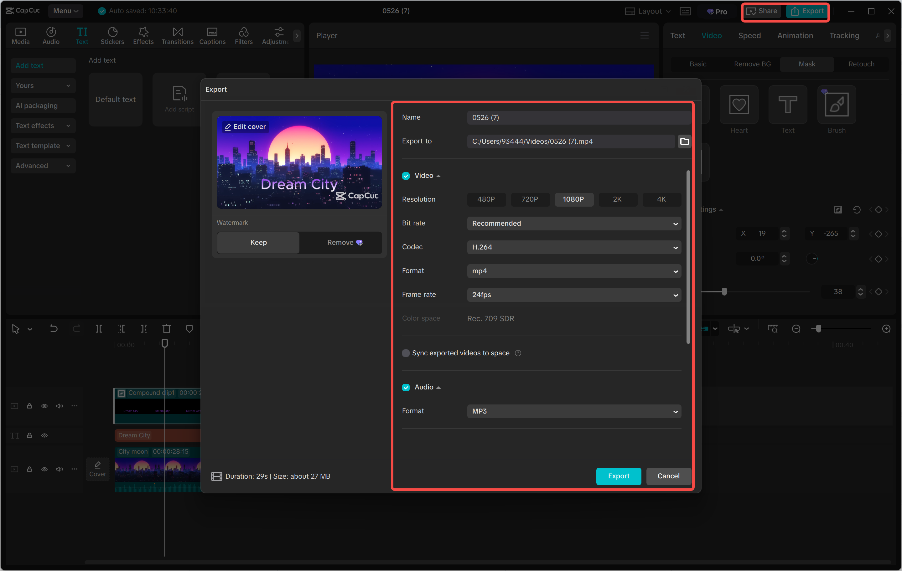Viewport: 902px width, 571px height.
Task: Select the Audio panel icon
Action: pyautogui.click(x=51, y=36)
